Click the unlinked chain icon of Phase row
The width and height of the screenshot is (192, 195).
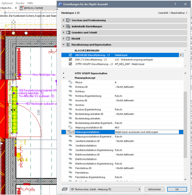tap(70, 82)
